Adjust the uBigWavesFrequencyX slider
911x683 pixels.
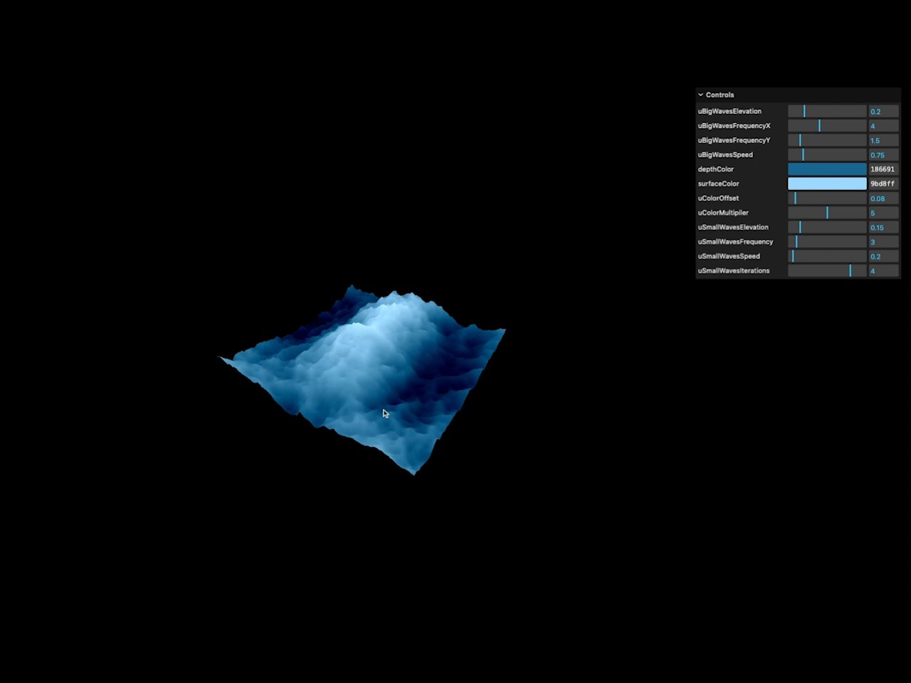click(x=826, y=125)
